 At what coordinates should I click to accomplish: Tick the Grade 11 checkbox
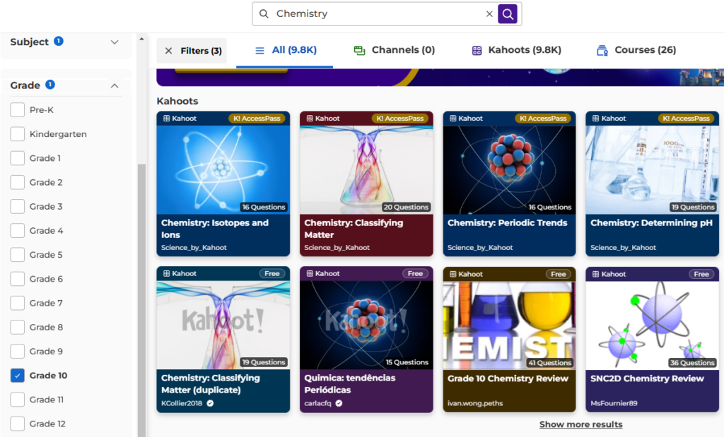18,400
